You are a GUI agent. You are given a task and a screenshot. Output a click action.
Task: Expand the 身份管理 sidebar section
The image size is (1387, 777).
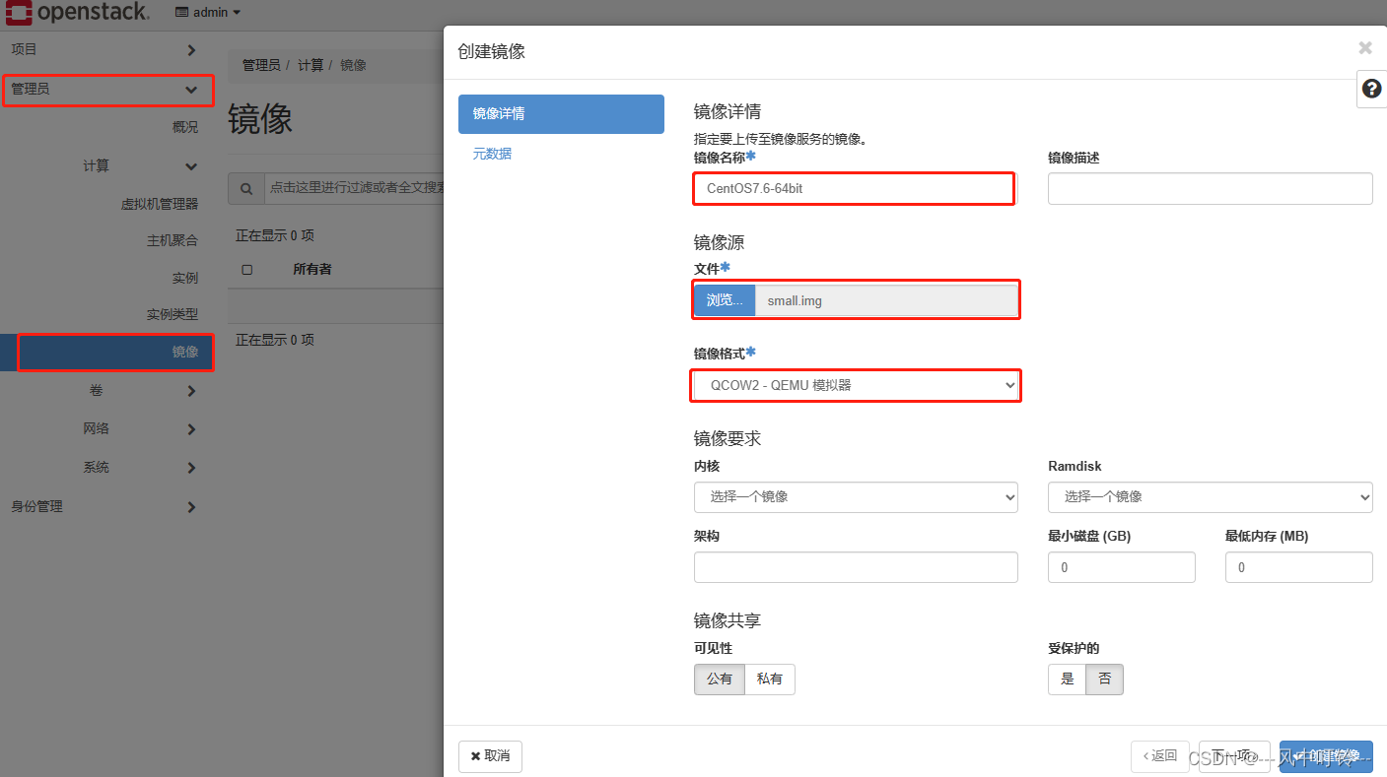coord(106,507)
